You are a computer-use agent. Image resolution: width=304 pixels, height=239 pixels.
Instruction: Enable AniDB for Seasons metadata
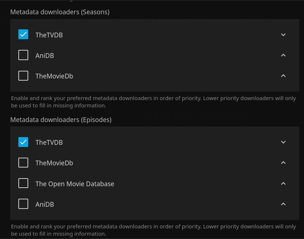pos(23,55)
